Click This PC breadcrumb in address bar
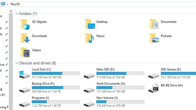The image size is (196, 110). [15, 4]
